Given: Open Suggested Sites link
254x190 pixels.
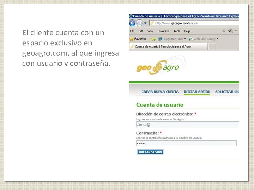Looking at the screenshot, I should [x=171, y=39].
